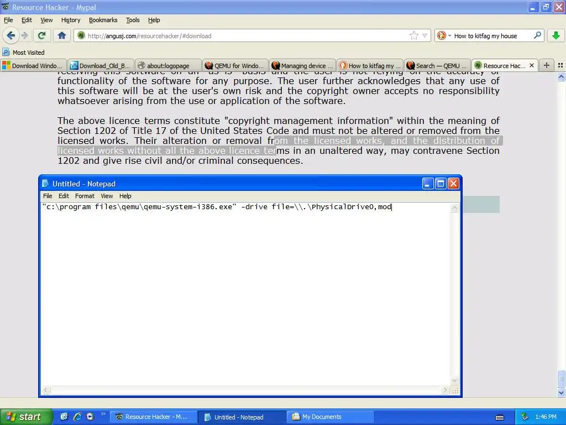Open Notepad's Help menu
The height and width of the screenshot is (425, 566).
pos(125,196)
